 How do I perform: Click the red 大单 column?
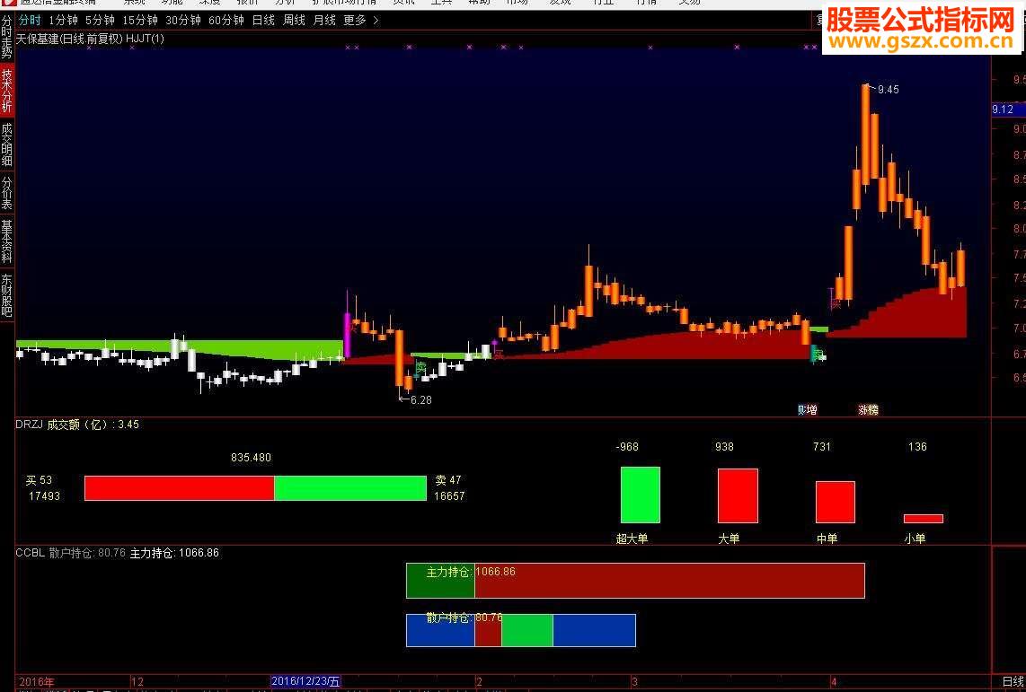[739, 495]
